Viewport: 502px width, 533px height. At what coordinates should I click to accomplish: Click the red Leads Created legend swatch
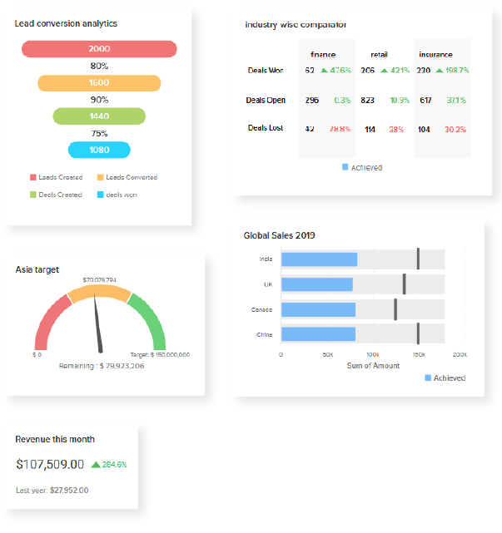point(33,177)
